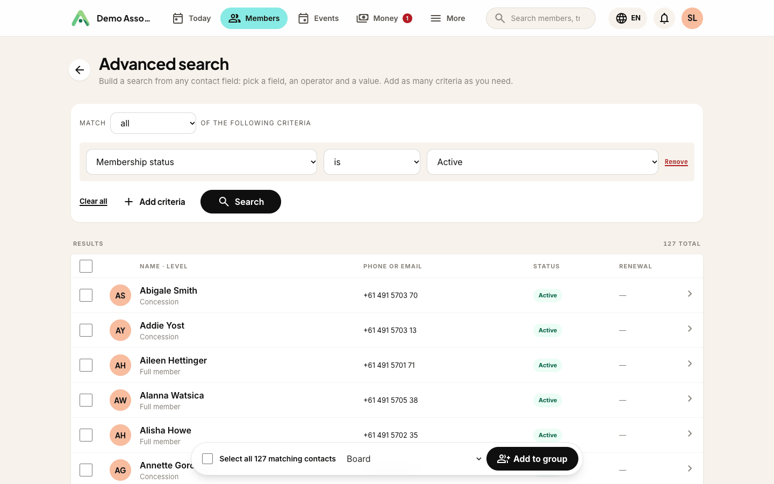
Task: Click the AS avatar for Abigail Smith
Action: click(x=120, y=295)
